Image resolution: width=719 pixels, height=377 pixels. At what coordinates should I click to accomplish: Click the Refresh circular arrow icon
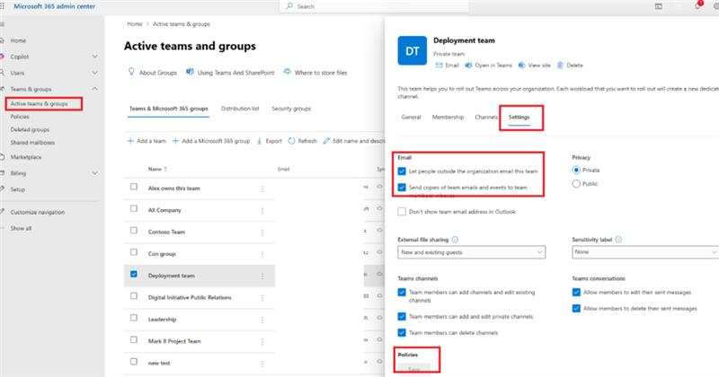(291, 141)
